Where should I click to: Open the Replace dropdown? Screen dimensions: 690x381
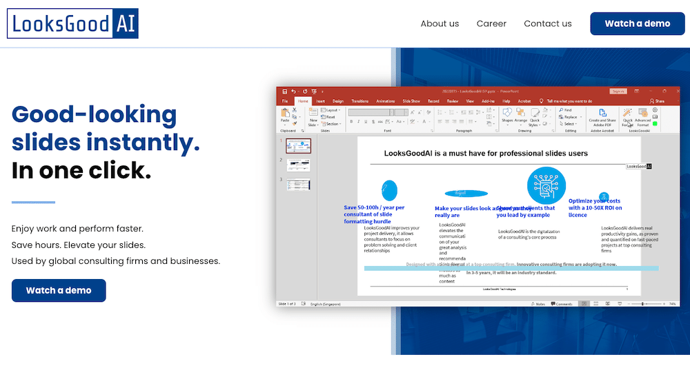[x=571, y=117]
